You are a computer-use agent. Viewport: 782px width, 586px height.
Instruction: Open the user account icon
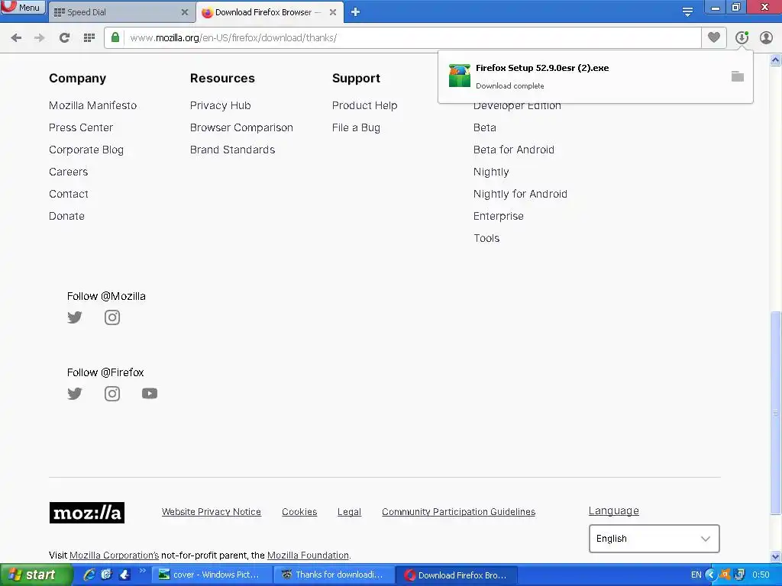pyautogui.click(x=766, y=37)
